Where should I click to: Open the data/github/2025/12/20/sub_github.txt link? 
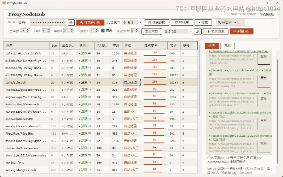[241, 136]
